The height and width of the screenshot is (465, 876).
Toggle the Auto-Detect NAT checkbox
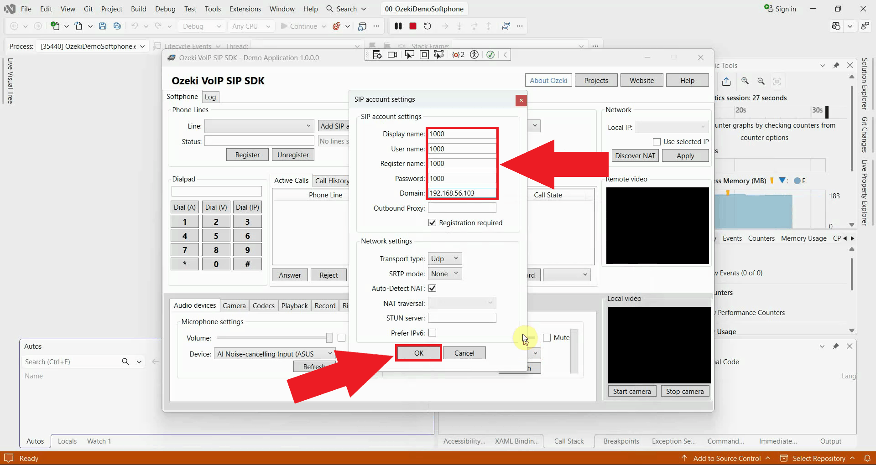tap(433, 288)
